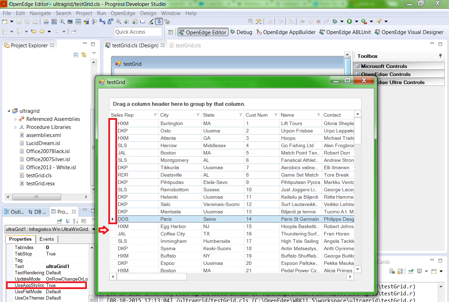Open the State column filter dropdown
The image size is (449, 302).
[x=241, y=115]
